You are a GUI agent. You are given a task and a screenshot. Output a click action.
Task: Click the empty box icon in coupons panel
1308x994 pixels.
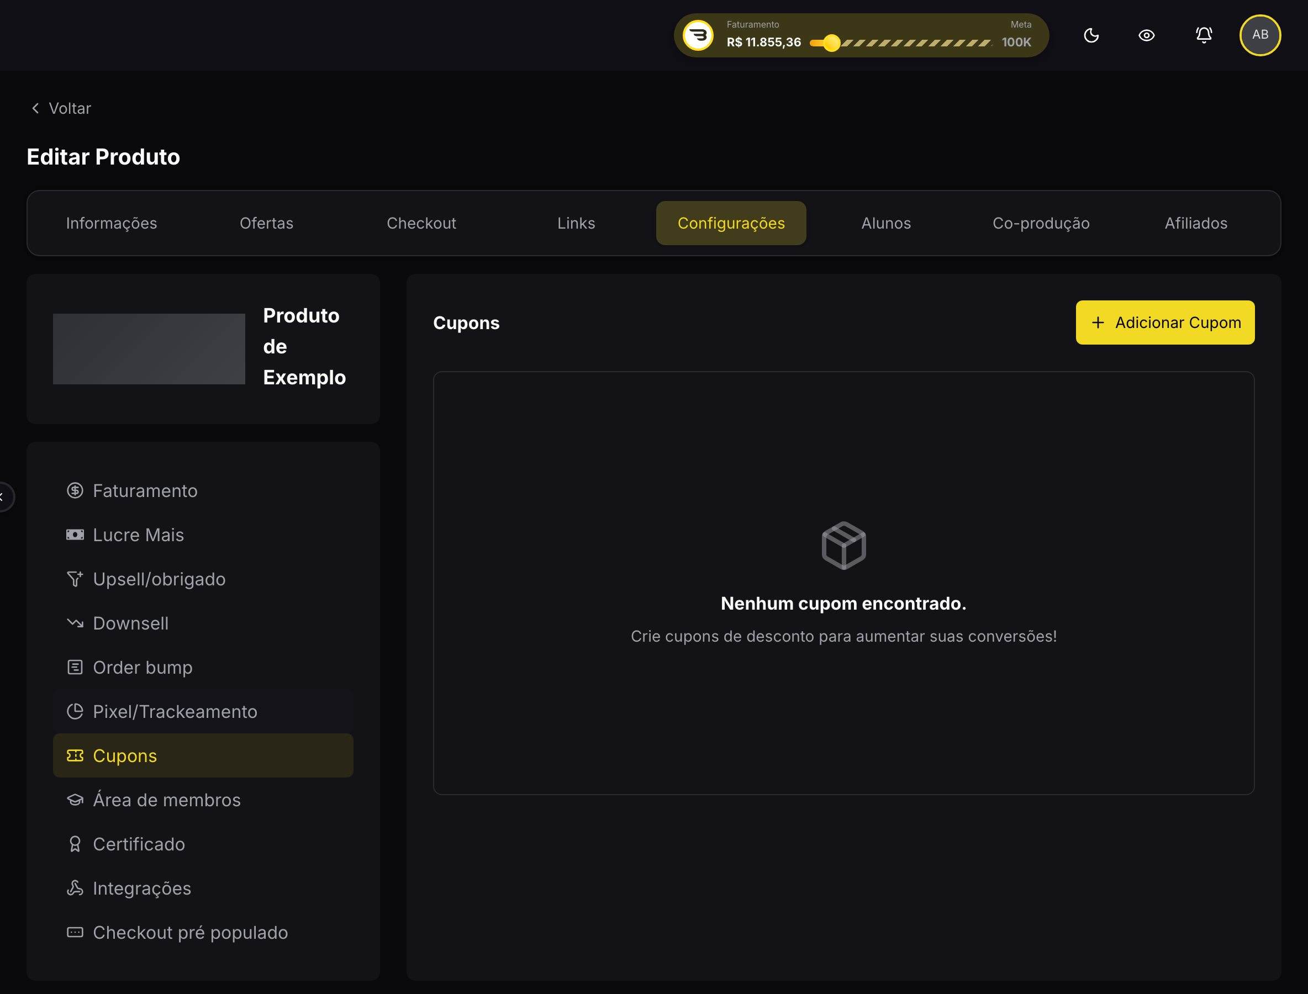coord(843,546)
